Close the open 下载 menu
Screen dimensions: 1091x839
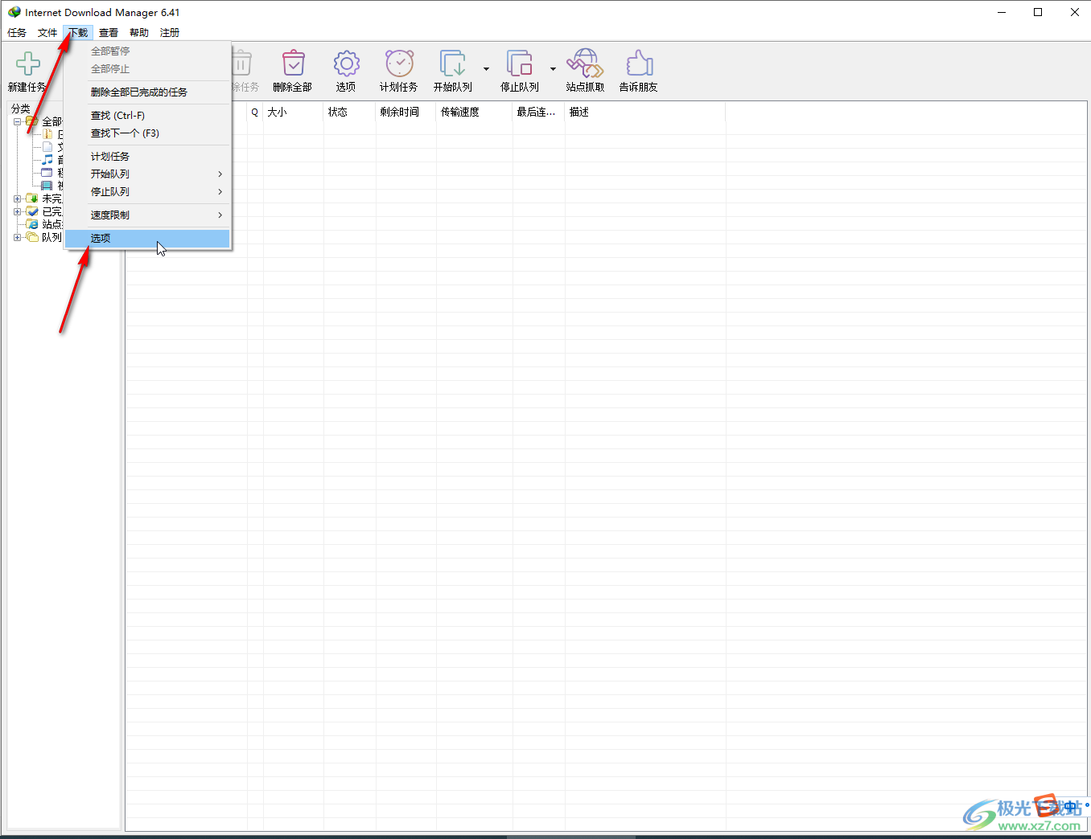coord(78,33)
